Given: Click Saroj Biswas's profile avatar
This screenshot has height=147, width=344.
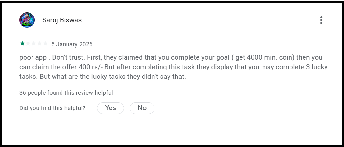Looking at the screenshot, I should [x=27, y=20].
